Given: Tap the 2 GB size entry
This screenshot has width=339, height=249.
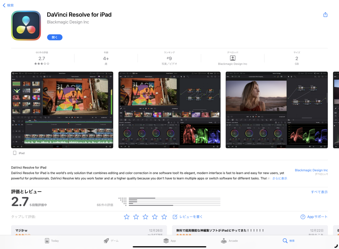Looking at the screenshot, I should (297, 58).
